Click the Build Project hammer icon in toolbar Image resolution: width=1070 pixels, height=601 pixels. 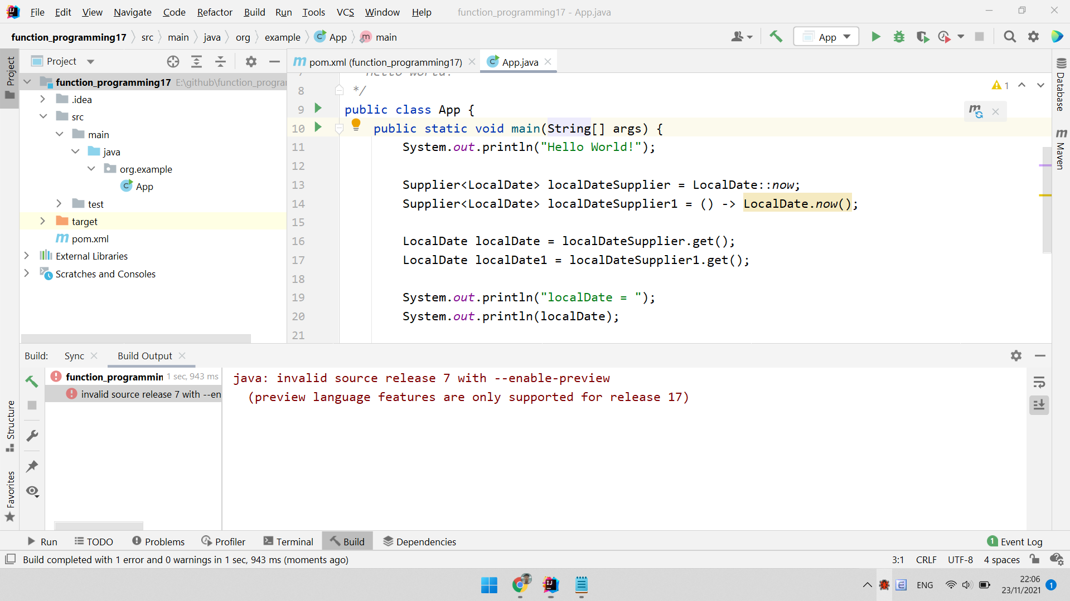pyautogui.click(x=776, y=37)
